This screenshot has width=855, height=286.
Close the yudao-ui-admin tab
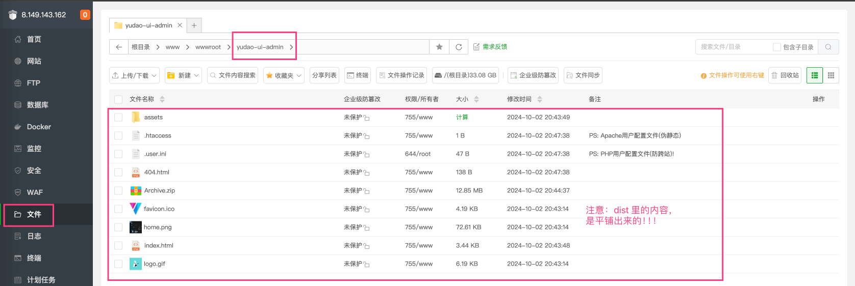coord(180,25)
